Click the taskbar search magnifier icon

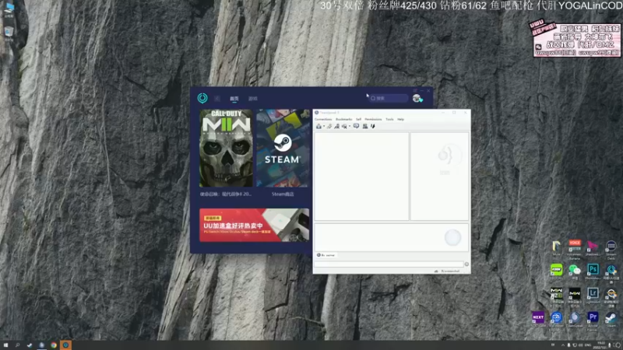pyautogui.click(x=17, y=345)
